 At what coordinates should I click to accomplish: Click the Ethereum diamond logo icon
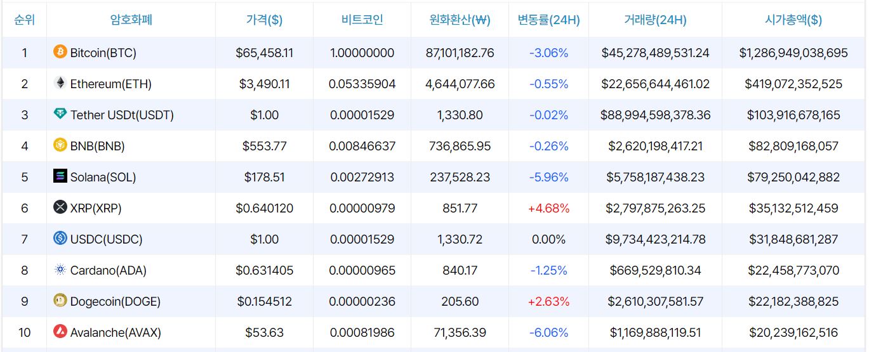pos(60,83)
